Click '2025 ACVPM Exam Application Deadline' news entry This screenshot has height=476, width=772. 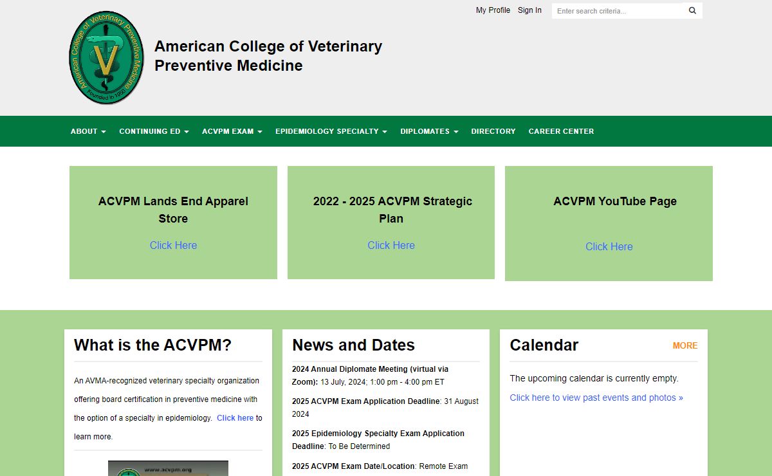click(x=385, y=408)
